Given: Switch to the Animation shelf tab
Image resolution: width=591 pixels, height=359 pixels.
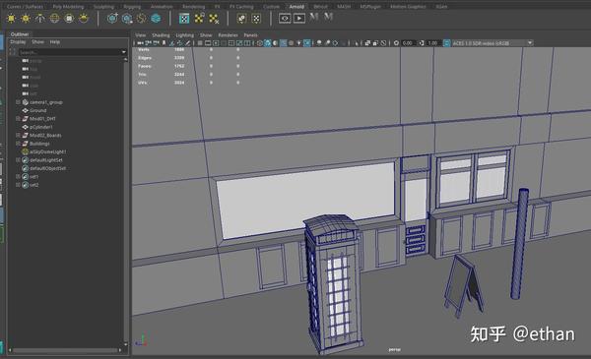Looking at the screenshot, I should click(x=162, y=7).
